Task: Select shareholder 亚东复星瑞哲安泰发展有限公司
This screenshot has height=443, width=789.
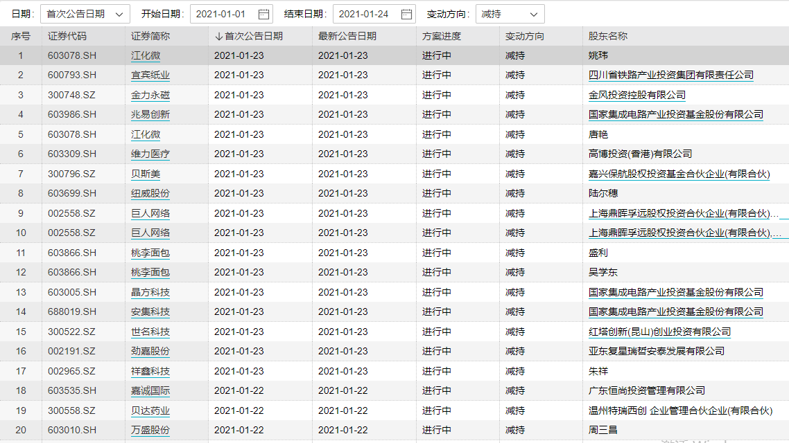Action: coord(657,351)
